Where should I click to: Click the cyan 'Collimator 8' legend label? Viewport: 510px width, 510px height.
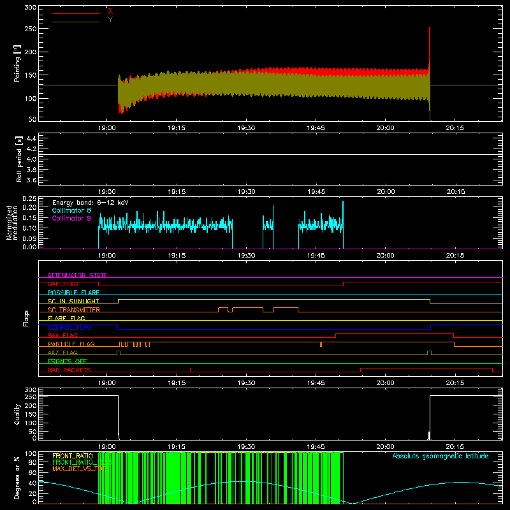[x=72, y=210]
